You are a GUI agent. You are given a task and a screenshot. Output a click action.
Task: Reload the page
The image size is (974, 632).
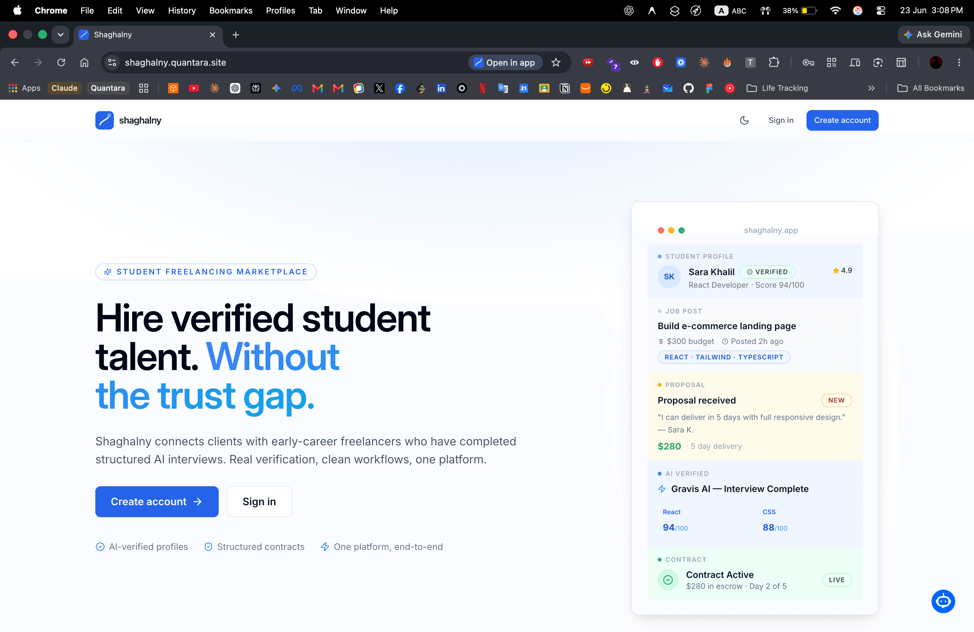click(61, 62)
